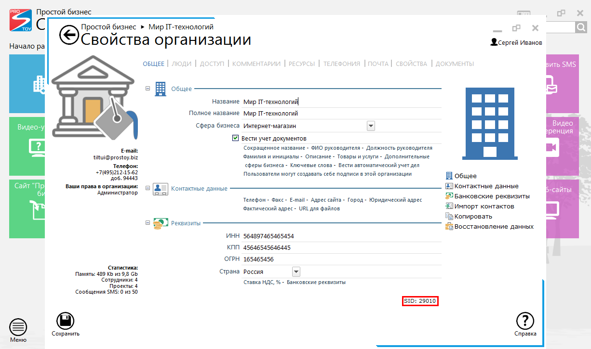Collapse the Общее section
The image size is (591, 349).
tap(148, 89)
